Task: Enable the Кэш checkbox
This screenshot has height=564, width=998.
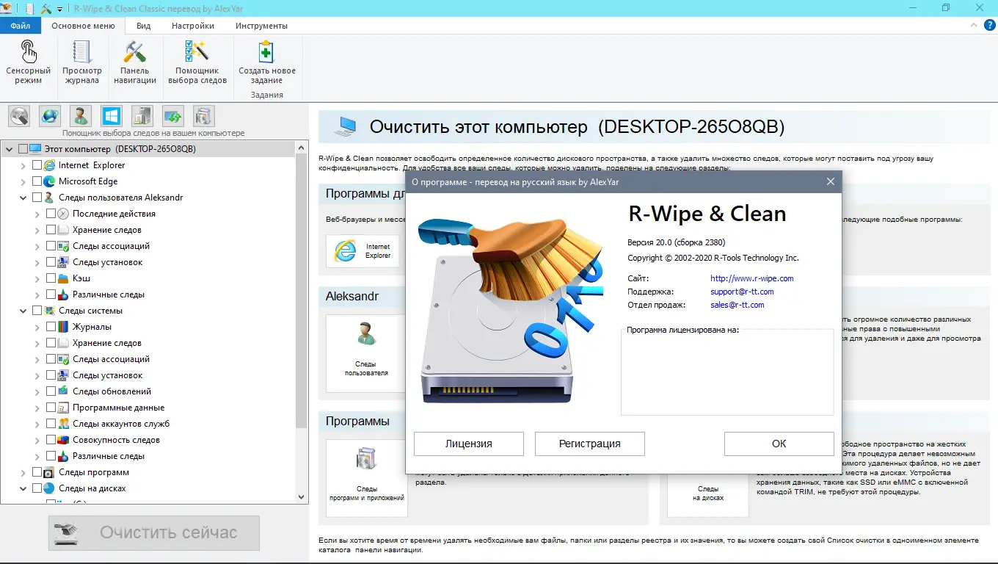Action: (x=51, y=278)
